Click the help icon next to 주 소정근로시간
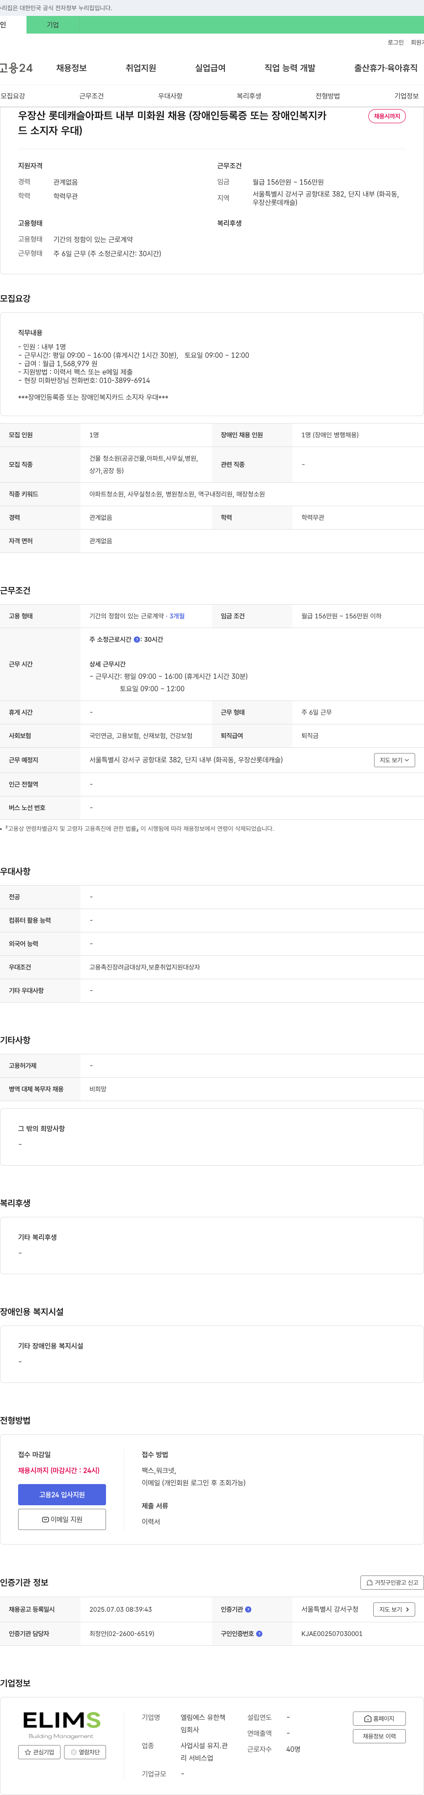424x1795 pixels. coord(136,639)
